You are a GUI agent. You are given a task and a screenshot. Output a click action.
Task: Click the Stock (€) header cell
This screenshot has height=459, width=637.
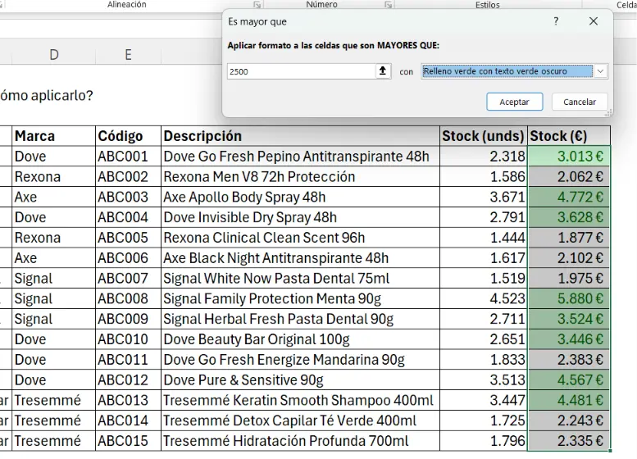(x=569, y=136)
